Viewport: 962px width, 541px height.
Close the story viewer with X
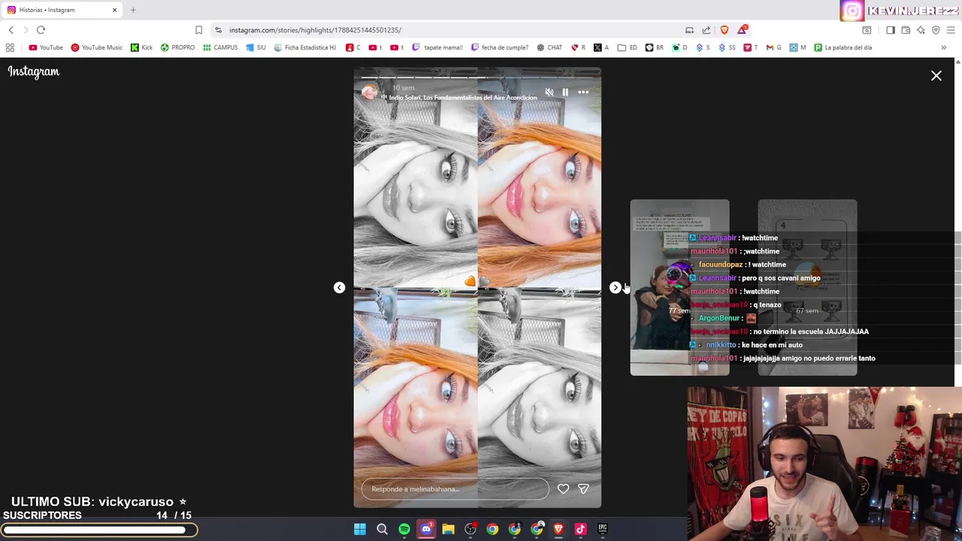point(936,76)
